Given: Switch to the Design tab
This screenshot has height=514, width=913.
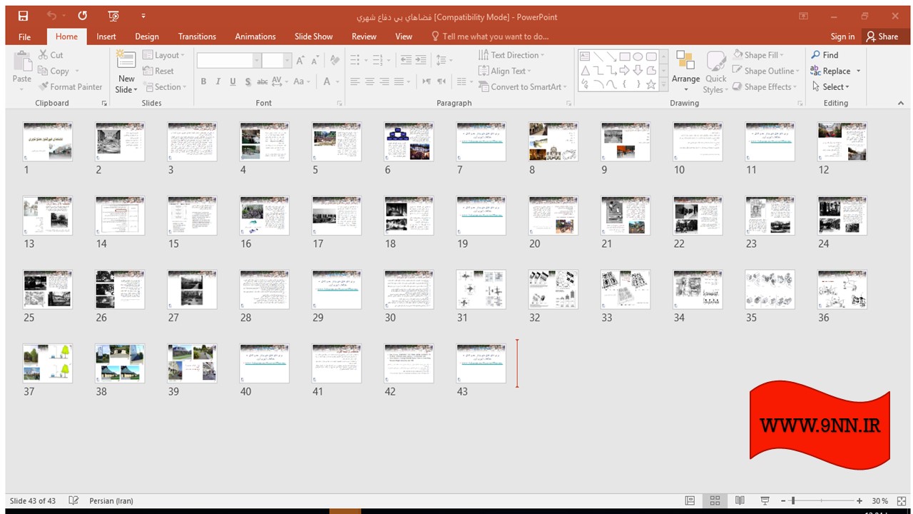Looking at the screenshot, I should point(147,36).
